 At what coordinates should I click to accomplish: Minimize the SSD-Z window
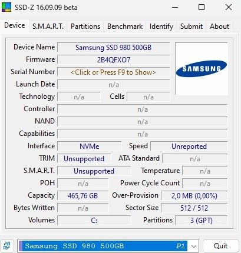pos(175,8)
